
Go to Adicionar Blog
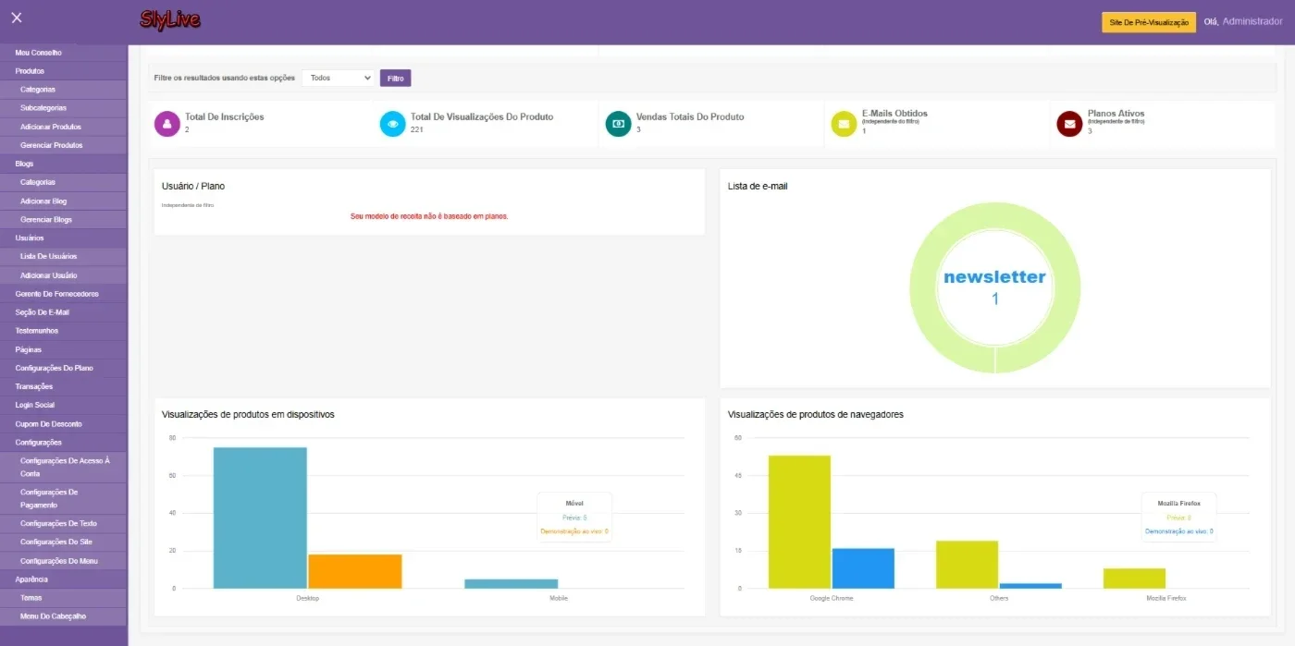coord(63,201)
